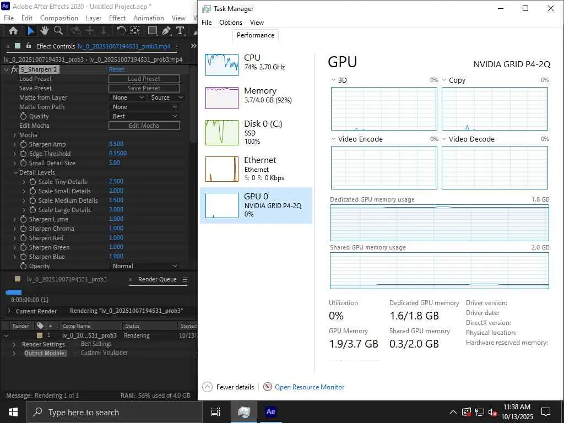The width and height of the screenshot is (564, 423).
Task: Reset the S_Sharpen 2 effect
Action: point(117,69)
